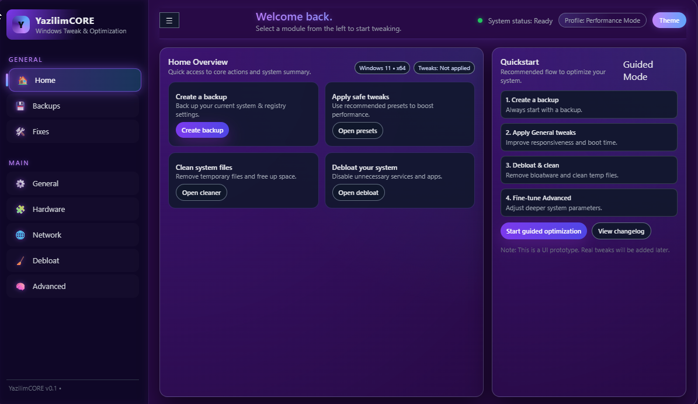Open the Profile: Performance Mode selector
This screenshot has width=698, height=404.
point(602,20)
